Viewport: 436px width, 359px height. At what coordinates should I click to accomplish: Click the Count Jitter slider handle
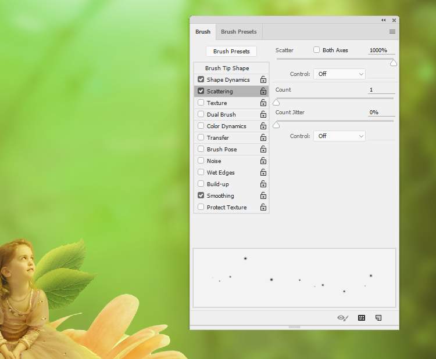(x=276, y=125)
